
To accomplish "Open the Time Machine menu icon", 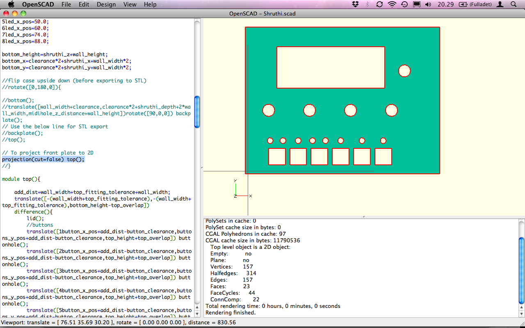I will point(404,5).
